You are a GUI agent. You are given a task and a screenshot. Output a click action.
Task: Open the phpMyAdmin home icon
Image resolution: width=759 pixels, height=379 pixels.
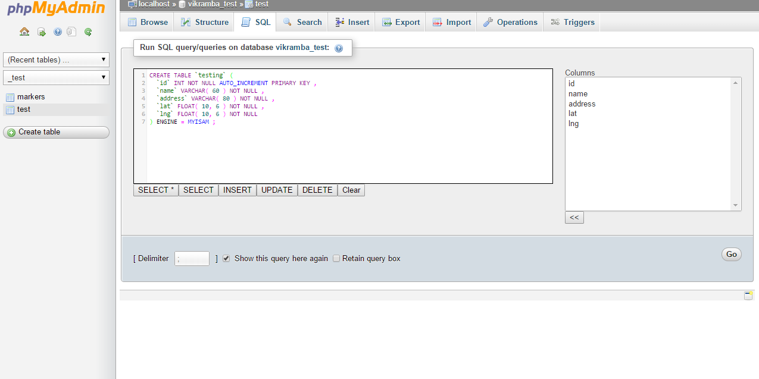coord(24,32)
